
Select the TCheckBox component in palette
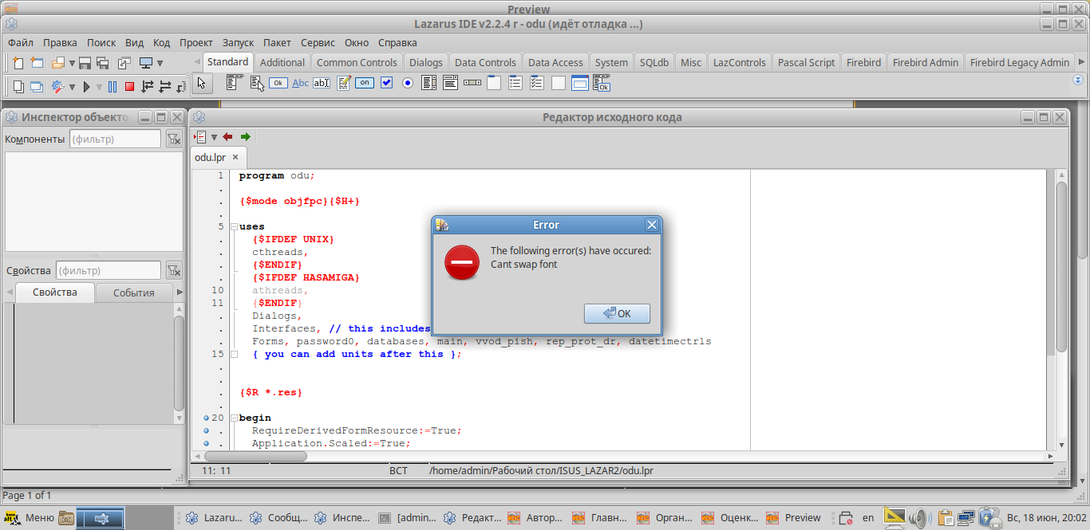pyautogui.click(x=387, y=83)
